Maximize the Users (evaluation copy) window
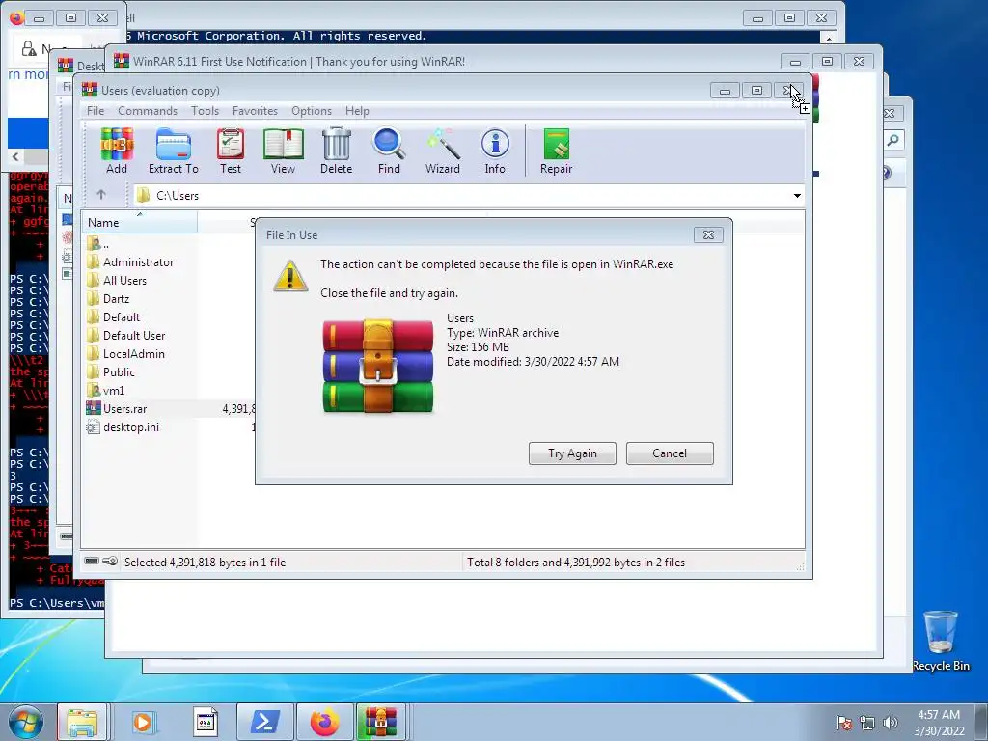Screen dimensions: 988x741 click(756, 91)
